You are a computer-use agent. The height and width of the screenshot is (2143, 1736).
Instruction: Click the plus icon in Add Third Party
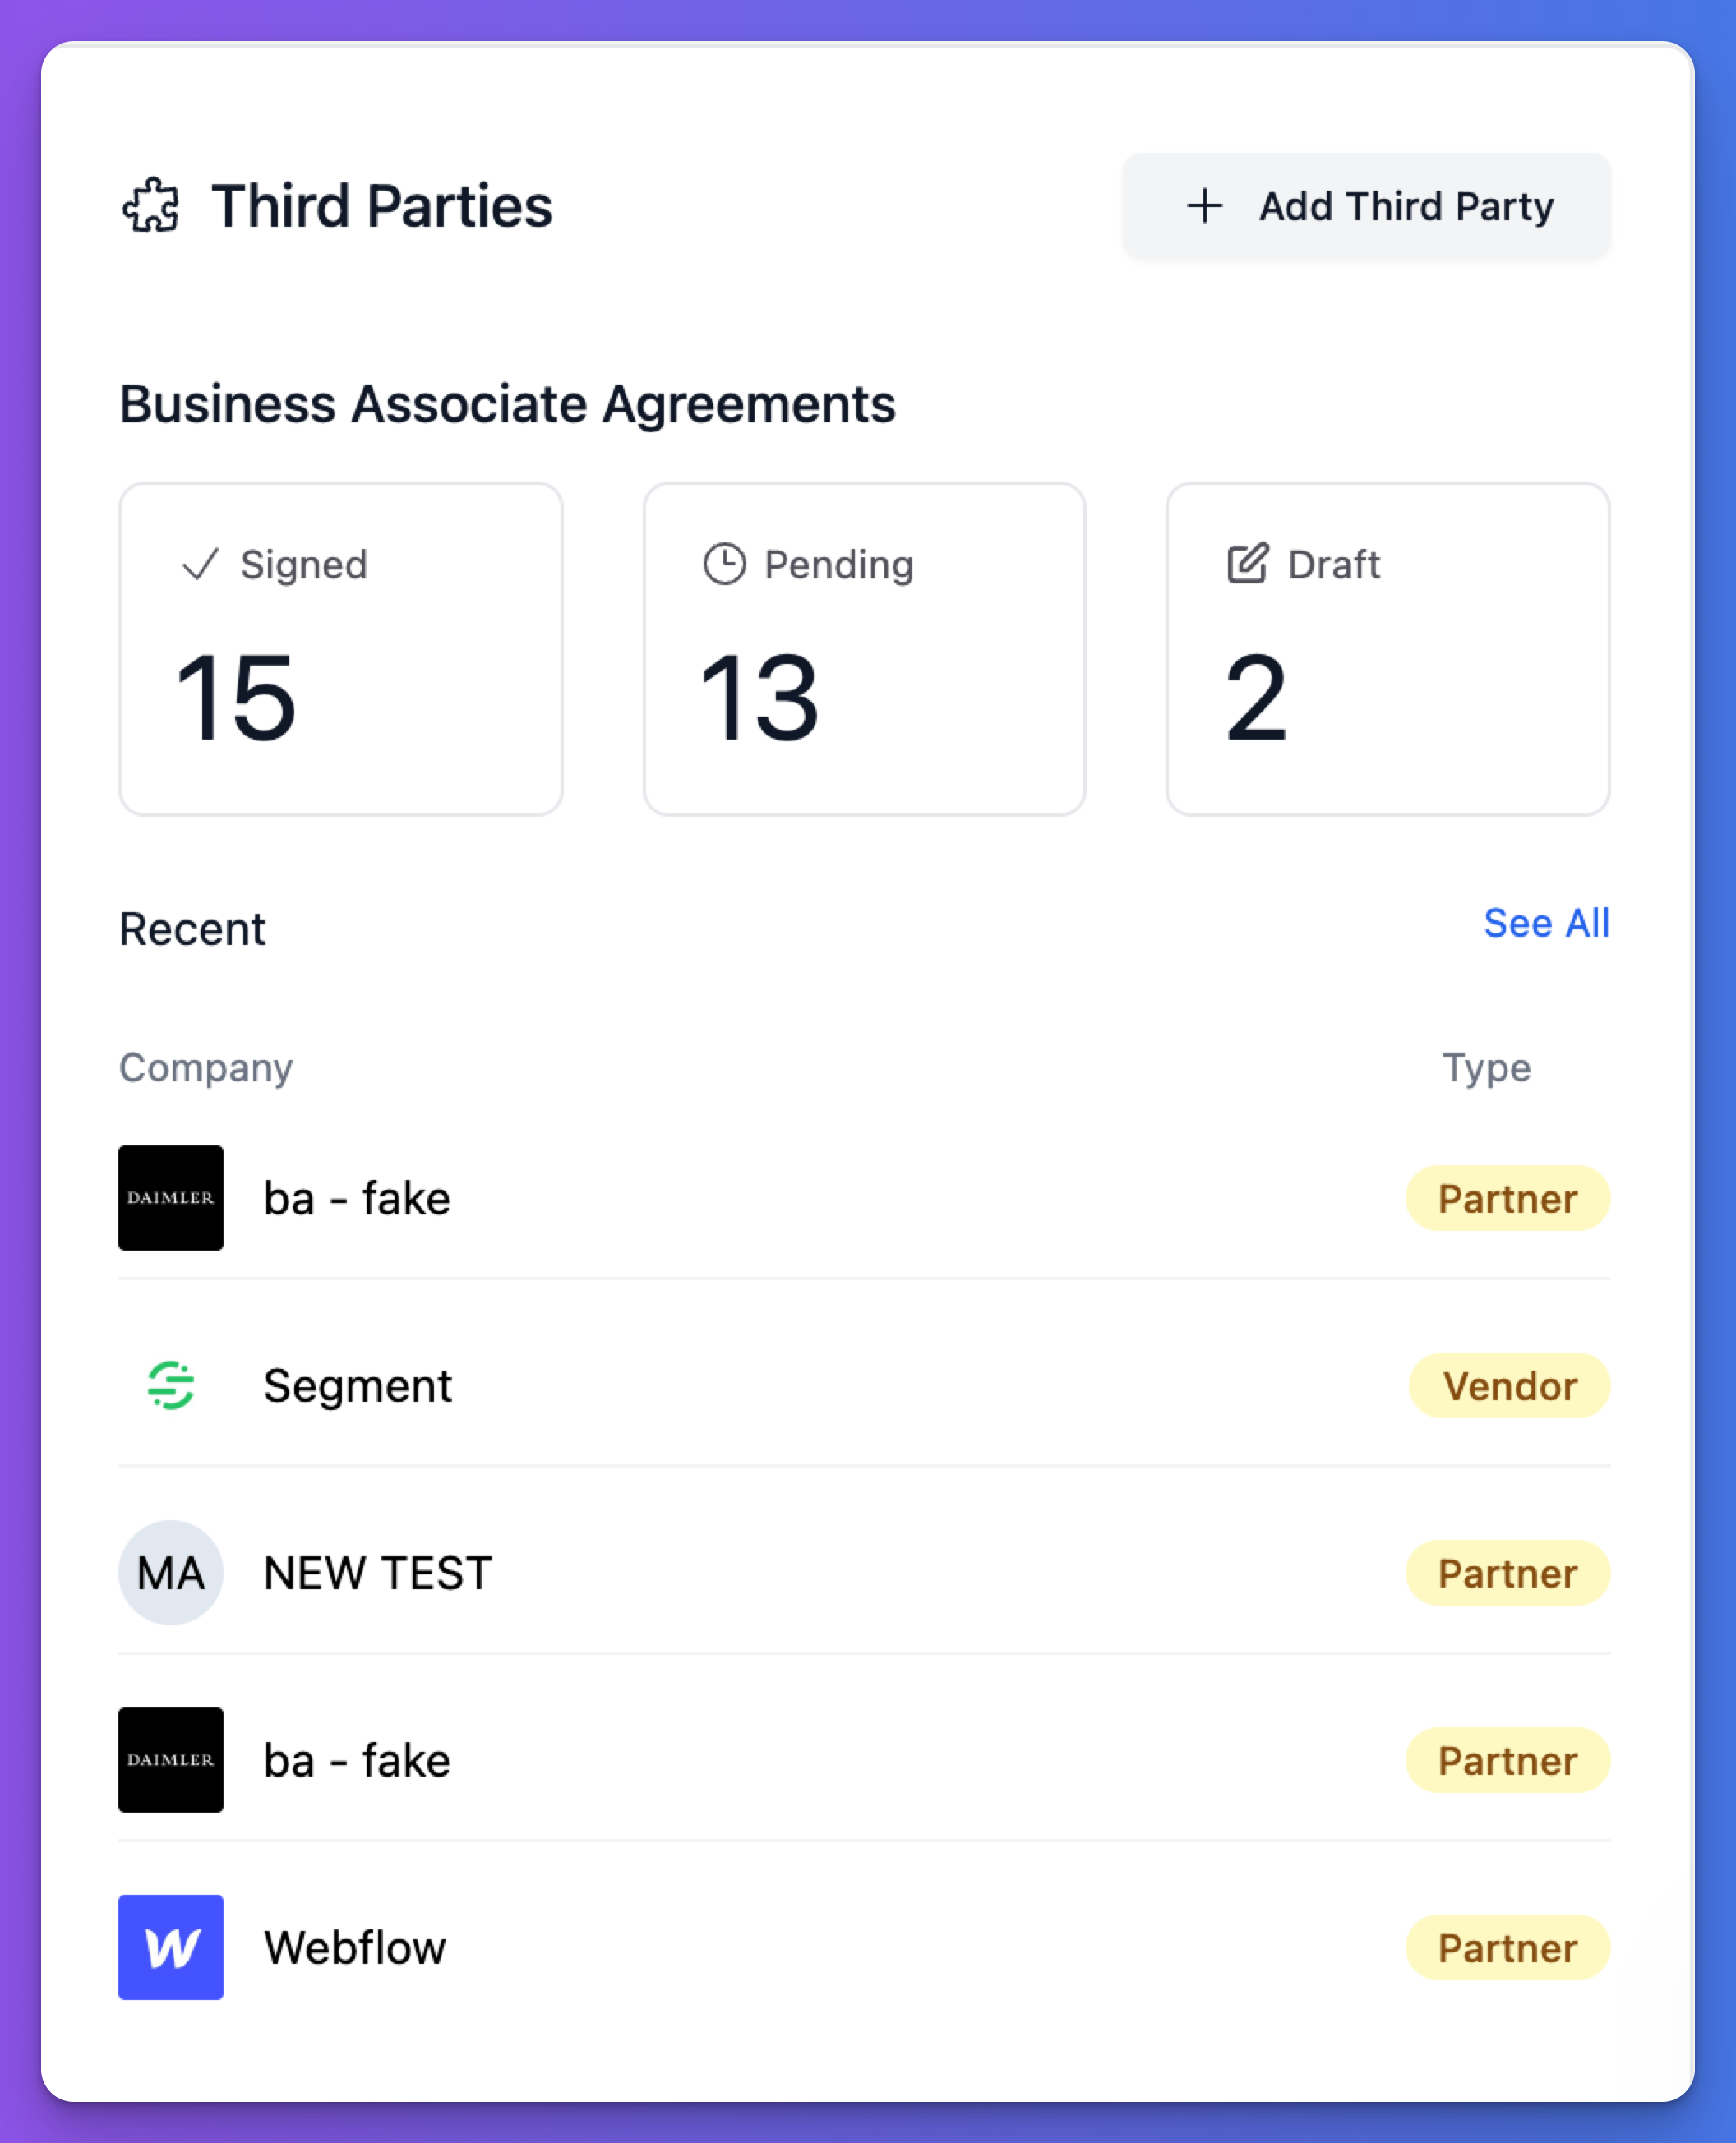(x=1204, y=206)
